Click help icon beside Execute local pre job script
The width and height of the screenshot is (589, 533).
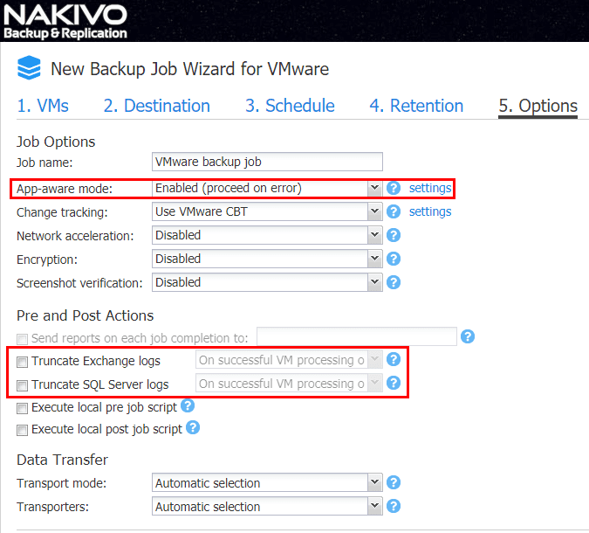(x=188, y=406)
